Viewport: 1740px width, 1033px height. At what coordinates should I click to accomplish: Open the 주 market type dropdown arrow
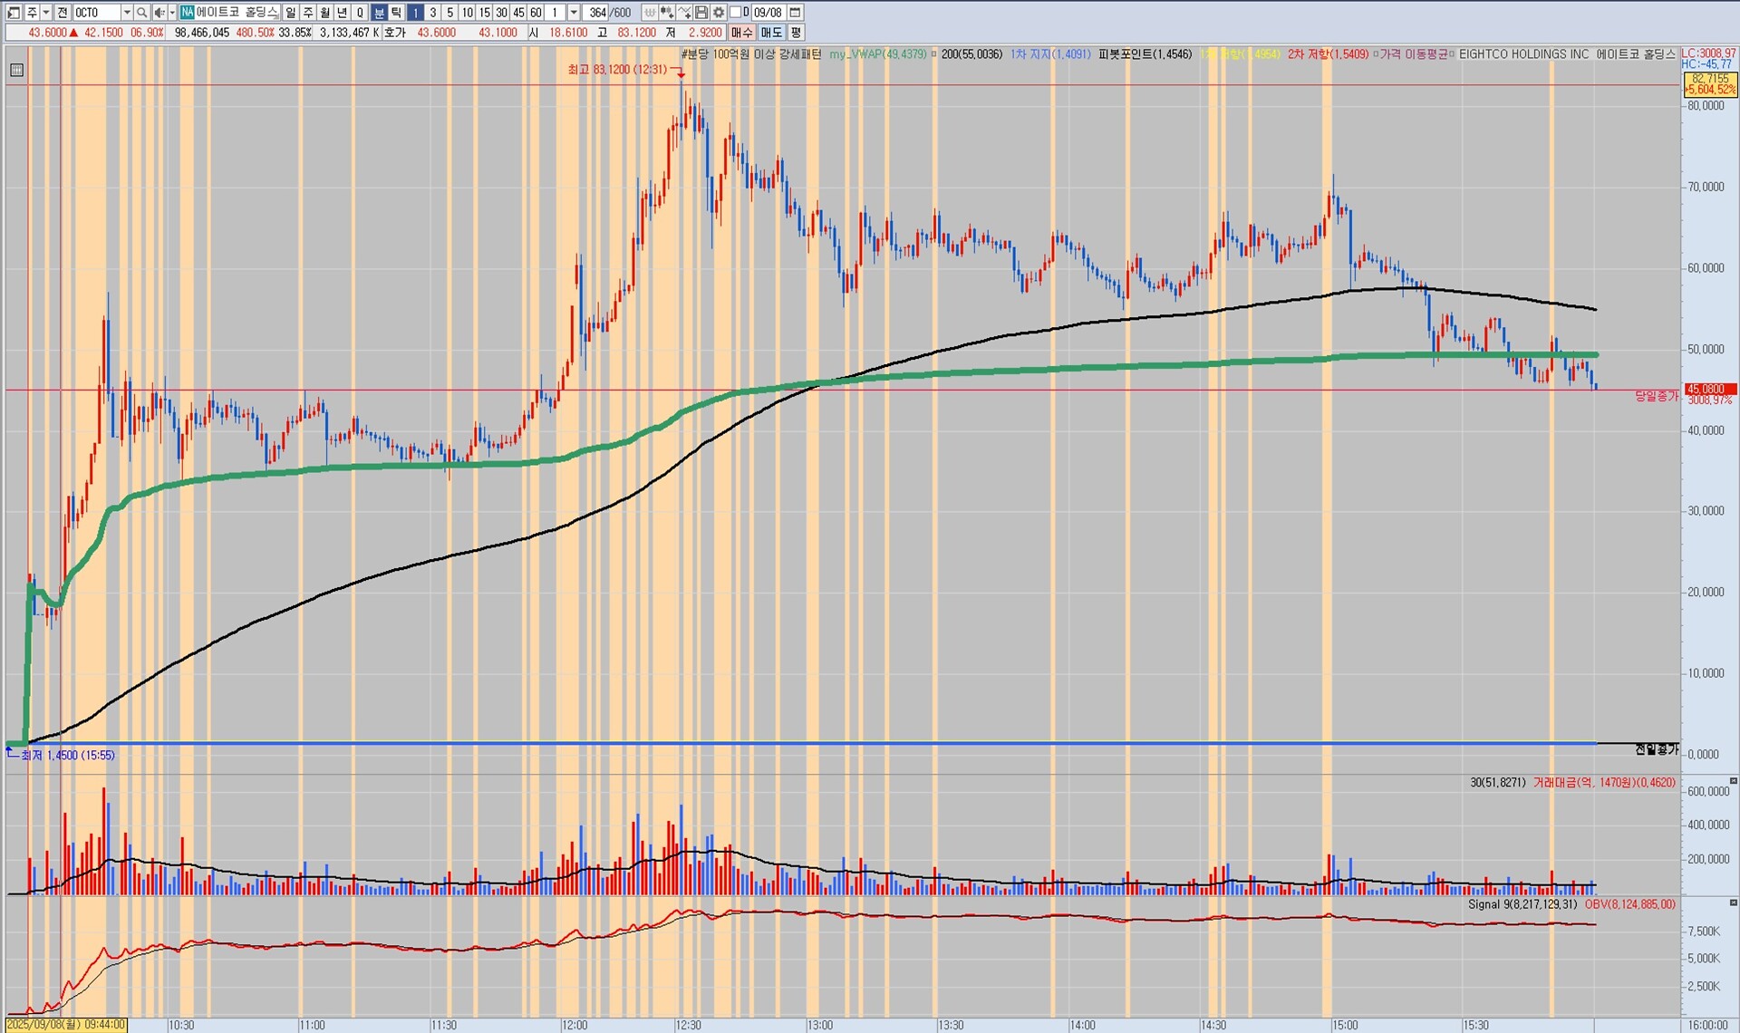pyautogui.click(x=46, y=13)
